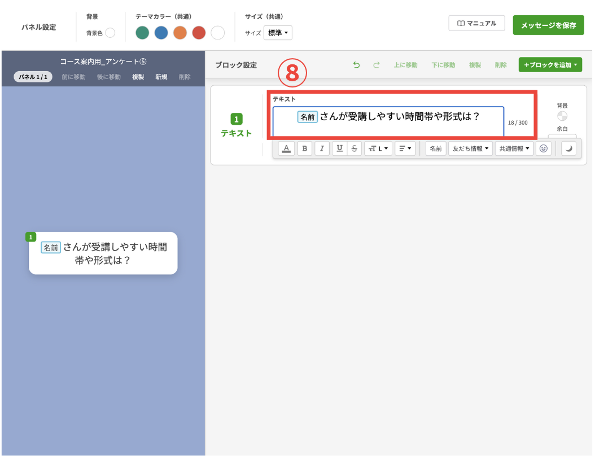
Task: Click 複製 in the panel bar
Action: click(138, 77)
